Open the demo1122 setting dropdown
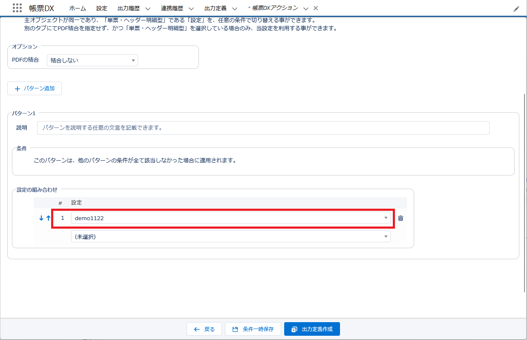Image resolution: width=527 pixels, height=340 pixels. click(x=230, y=218)
